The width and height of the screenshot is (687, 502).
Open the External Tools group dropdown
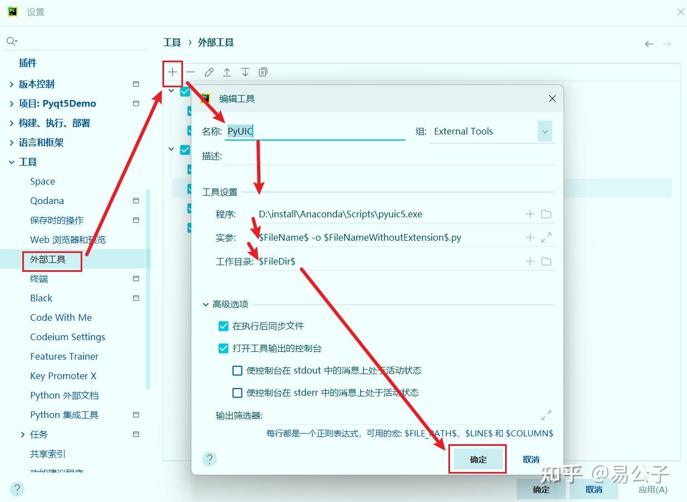[x=545, y=131]
